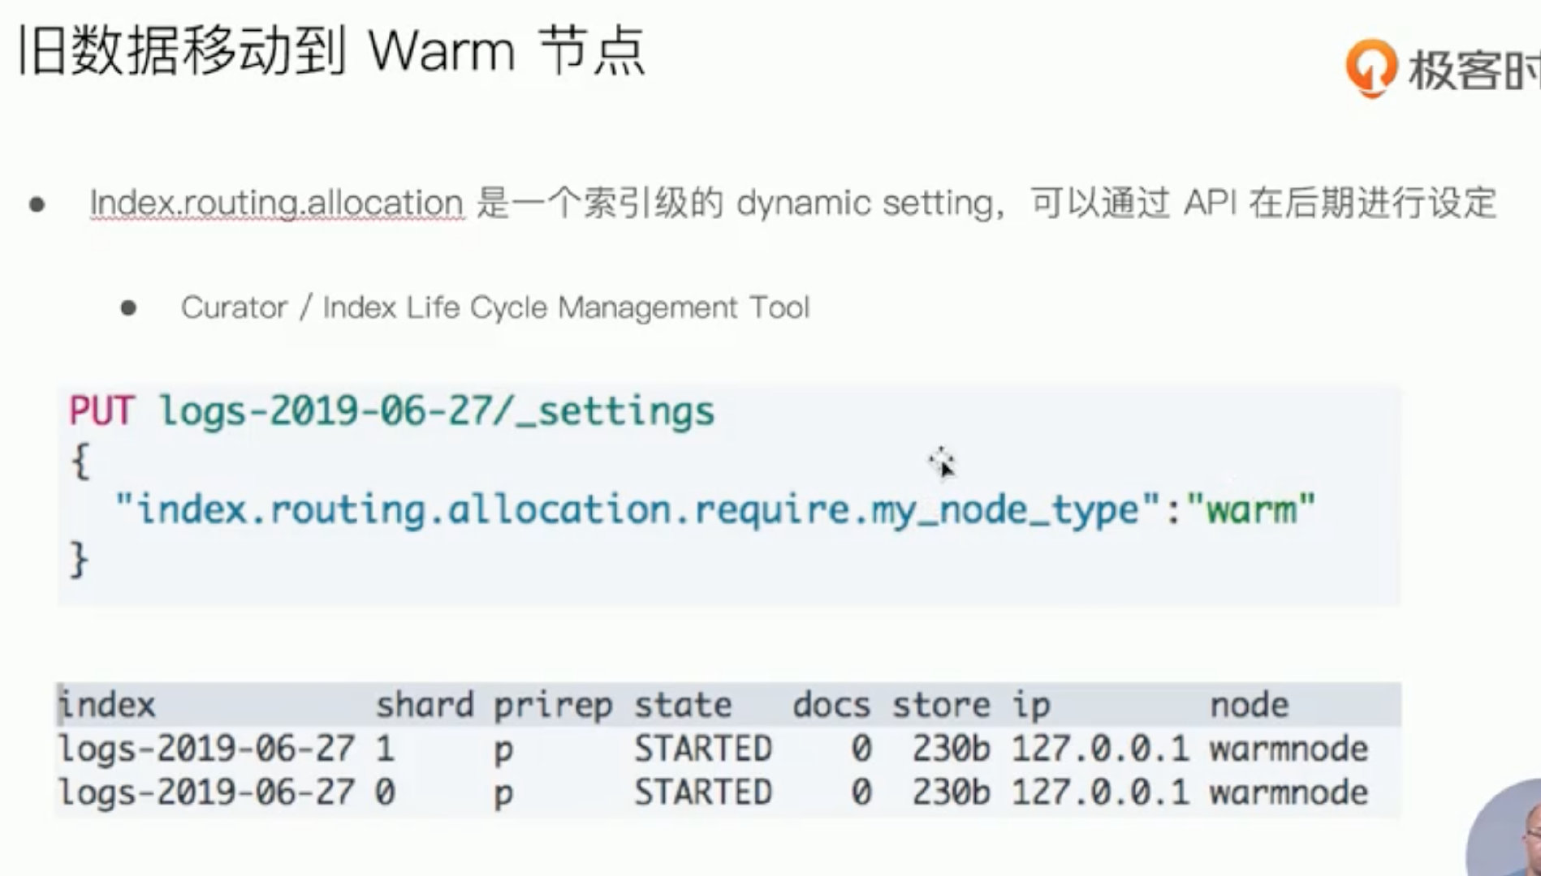Click warmnode in the shard 0 row
1541x876 pixels.
pos(1288,792)
